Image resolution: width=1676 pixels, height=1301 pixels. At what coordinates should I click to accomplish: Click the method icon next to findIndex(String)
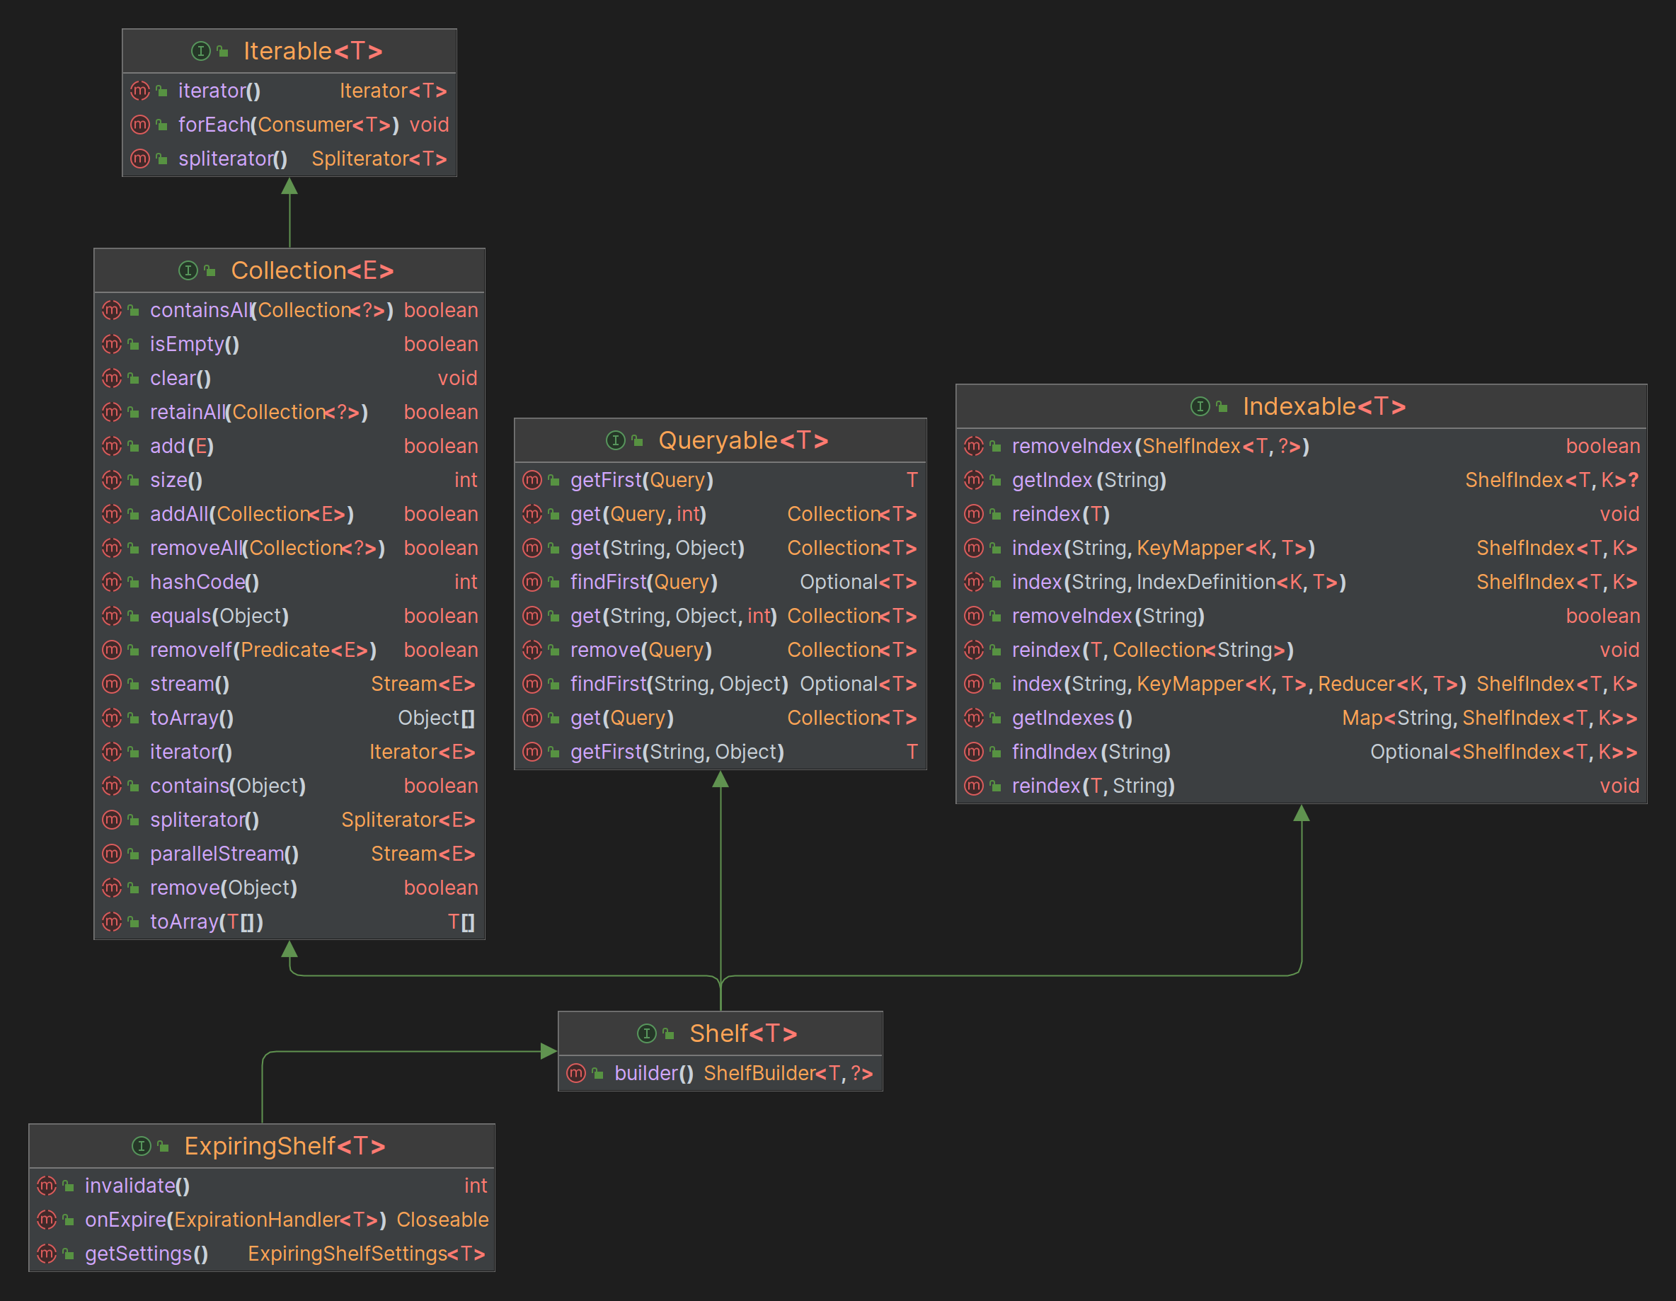pos(974,752)
